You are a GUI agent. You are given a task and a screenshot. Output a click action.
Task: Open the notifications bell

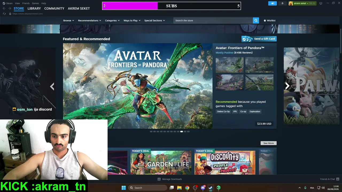[x=282, y=3]
